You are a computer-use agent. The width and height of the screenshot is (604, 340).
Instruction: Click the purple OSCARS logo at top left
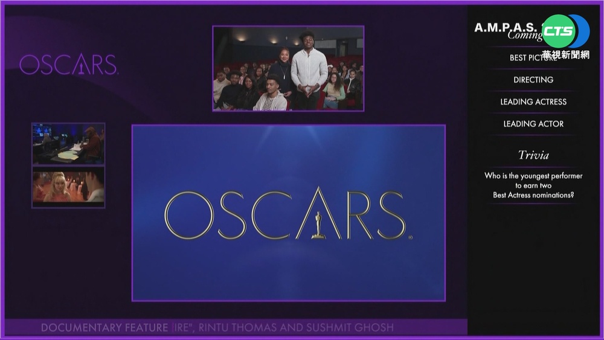coord(68,65)
